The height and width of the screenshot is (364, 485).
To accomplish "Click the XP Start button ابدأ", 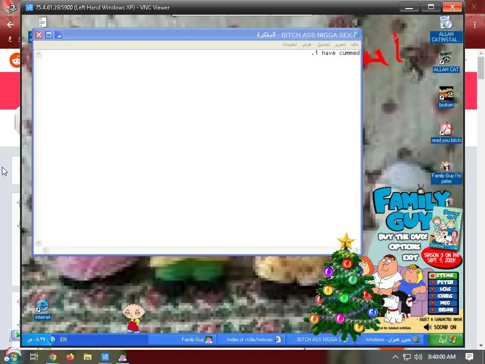I will (445, 339).
